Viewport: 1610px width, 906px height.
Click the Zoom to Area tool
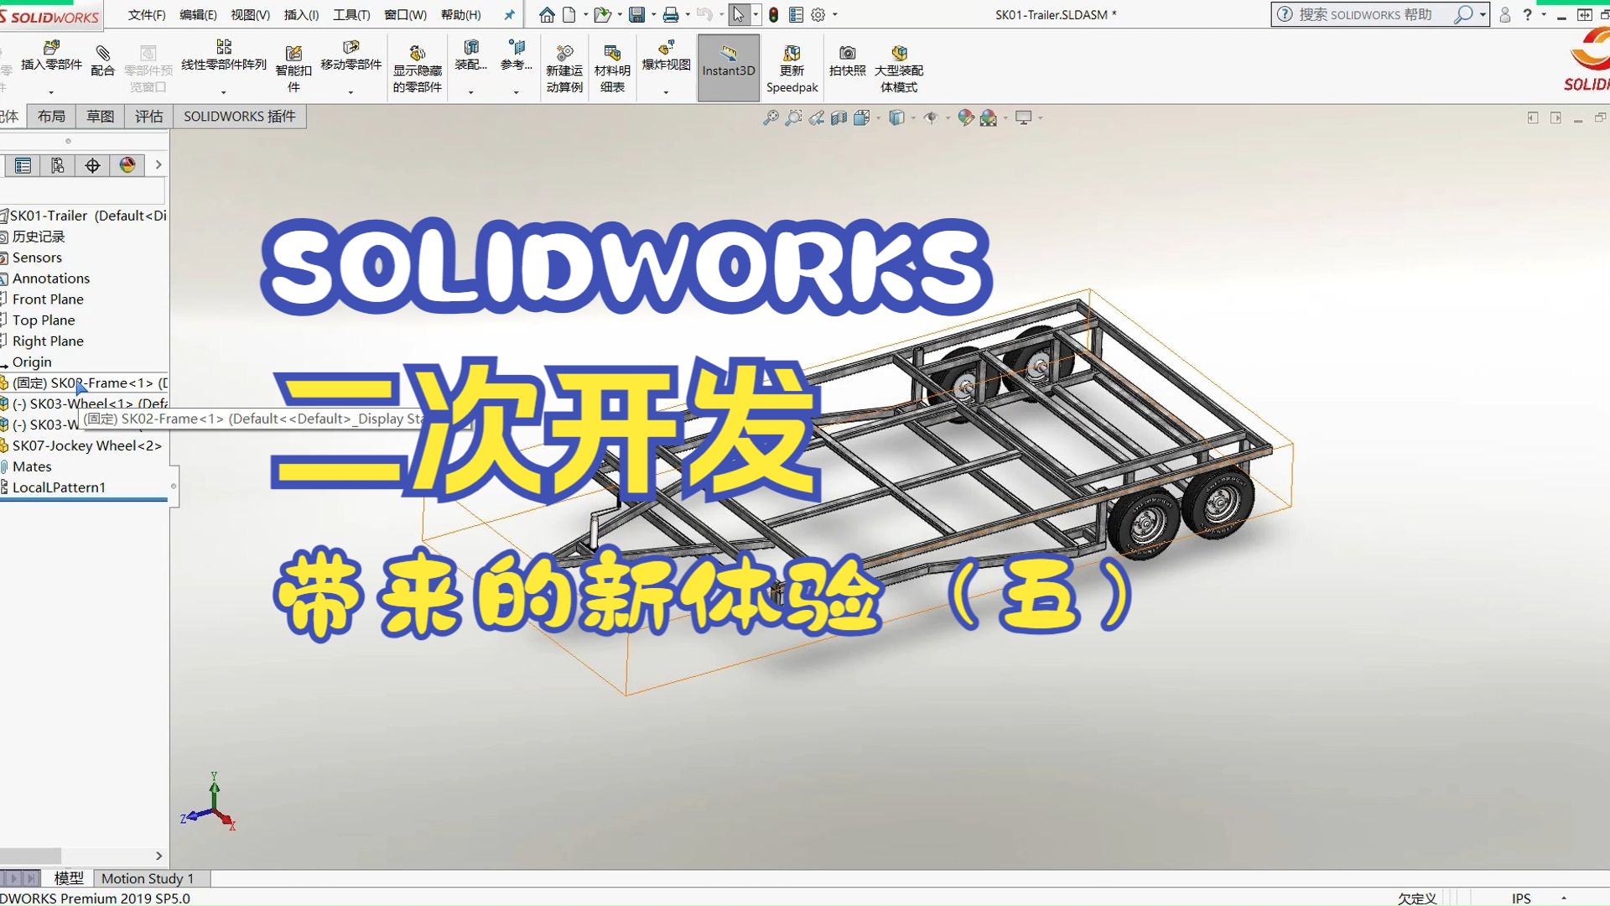[x=793, y=117]
